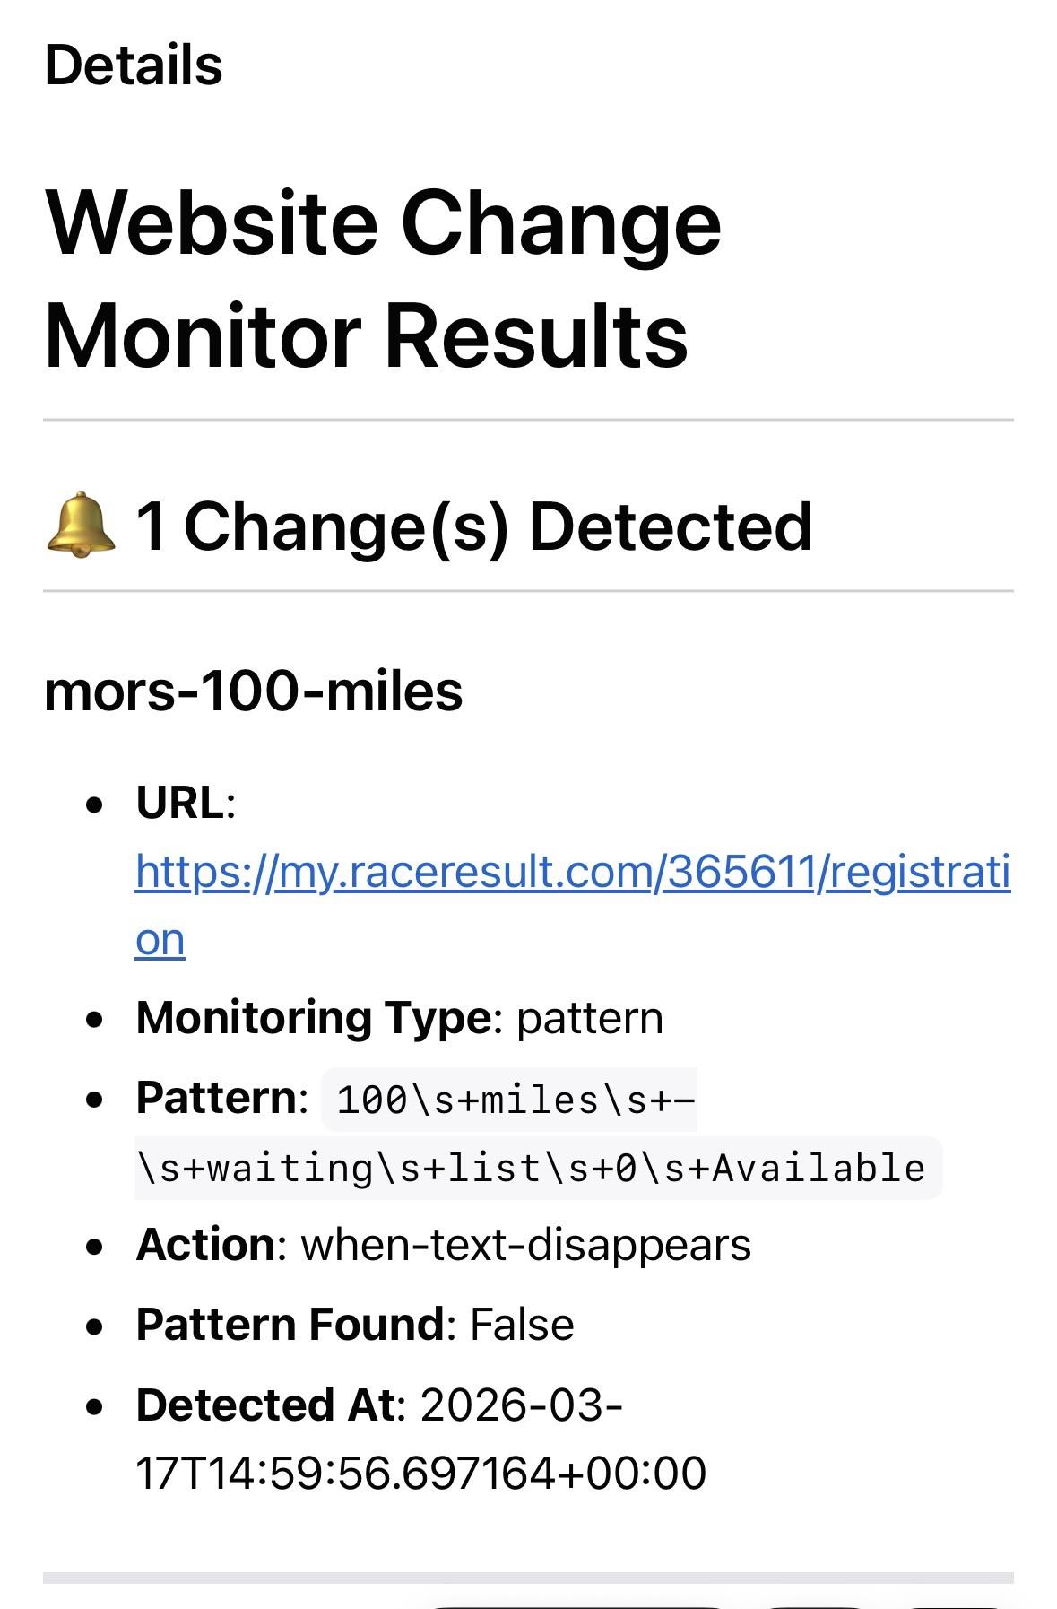Click the Website Change Monitor Results title

point(383,279)
